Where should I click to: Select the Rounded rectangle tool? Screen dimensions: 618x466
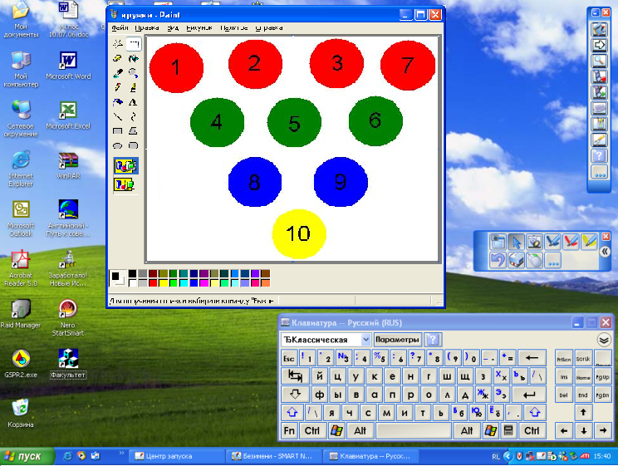pyautogui.click(x=133, y=145)
